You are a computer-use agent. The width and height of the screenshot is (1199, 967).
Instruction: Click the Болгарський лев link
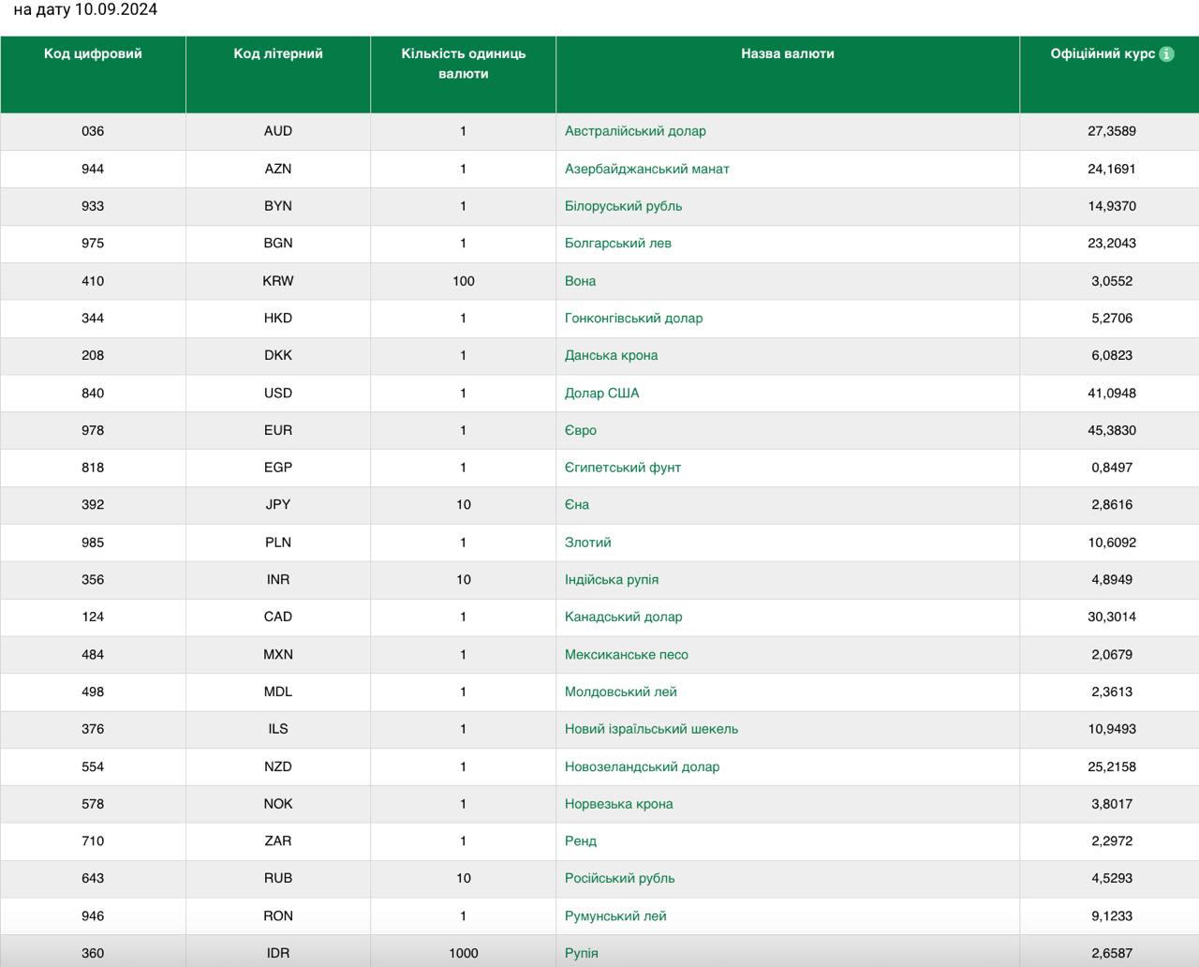(617, 244)
